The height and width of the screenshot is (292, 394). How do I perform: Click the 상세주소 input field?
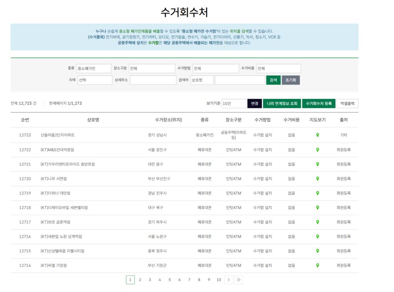tap(153, 80)
